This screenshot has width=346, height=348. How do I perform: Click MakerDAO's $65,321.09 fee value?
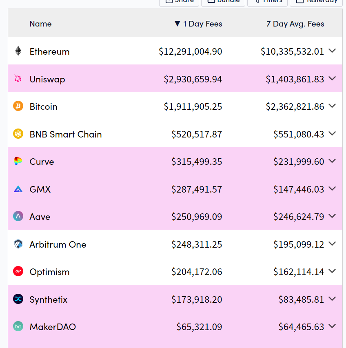click(x=199, y=327)
